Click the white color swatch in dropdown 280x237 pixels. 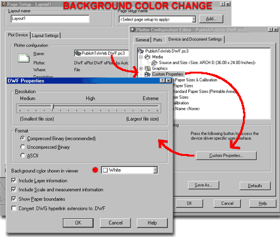(105, 170)
